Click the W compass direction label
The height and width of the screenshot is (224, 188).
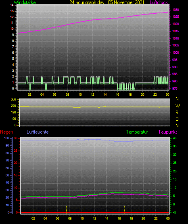tap(178, 106)
